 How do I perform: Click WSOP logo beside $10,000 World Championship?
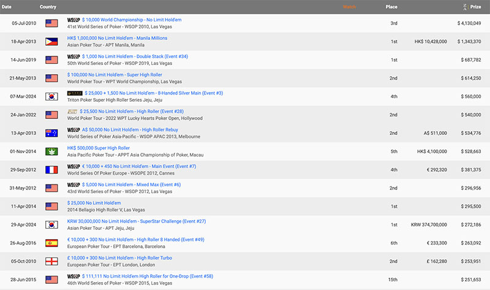pyautogui.click(x=73, y=20)
